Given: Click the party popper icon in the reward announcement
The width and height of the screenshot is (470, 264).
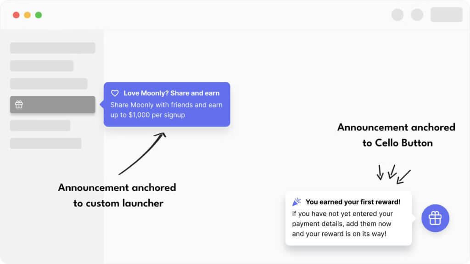Looking at the screenshot, I should click(x=297, y=202).
